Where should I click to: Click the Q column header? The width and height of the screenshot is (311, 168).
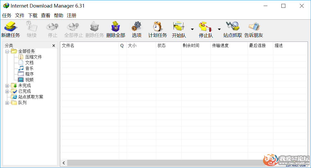click(123, 45)
